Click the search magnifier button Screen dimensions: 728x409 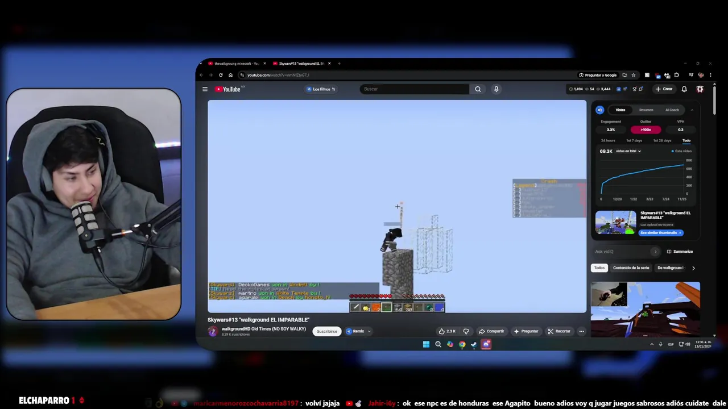point(478,89)
